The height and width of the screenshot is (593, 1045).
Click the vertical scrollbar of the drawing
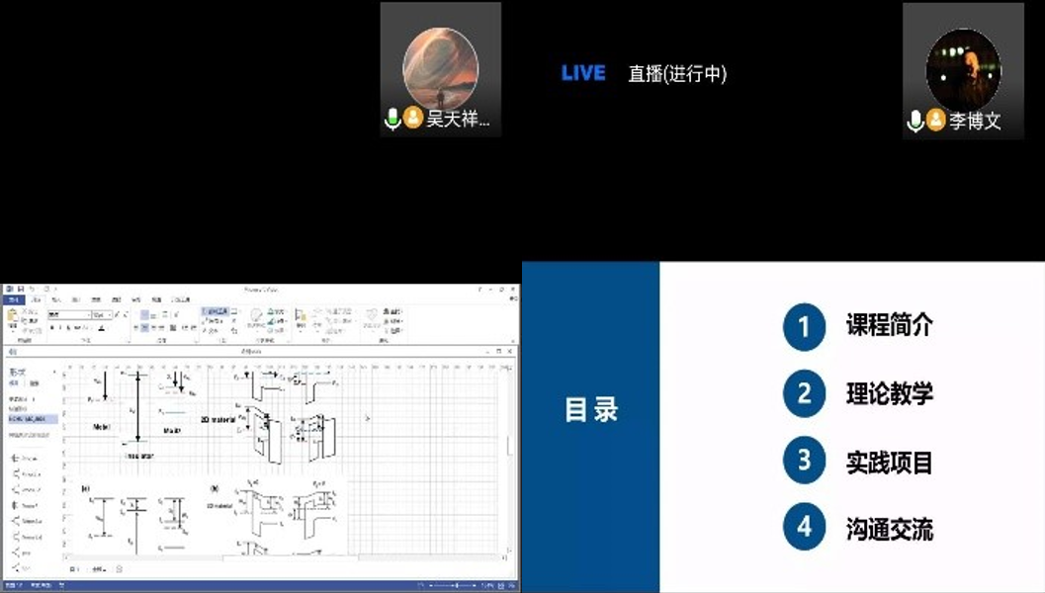511,445
